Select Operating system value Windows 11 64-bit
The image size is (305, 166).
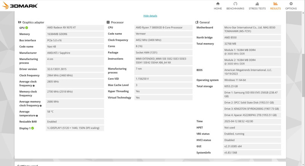coord(252,80)
